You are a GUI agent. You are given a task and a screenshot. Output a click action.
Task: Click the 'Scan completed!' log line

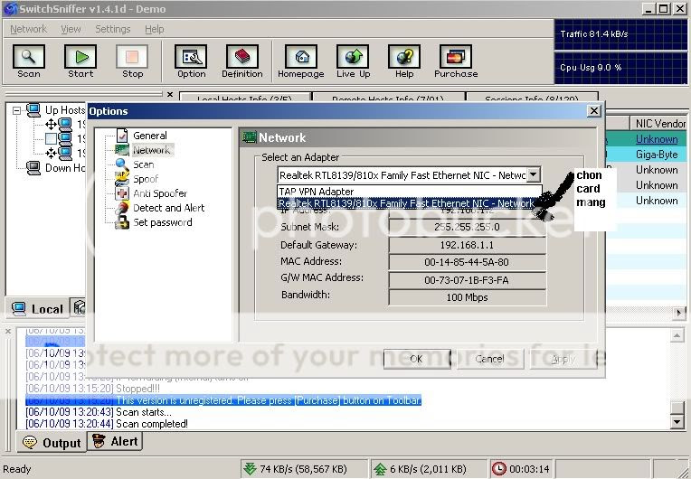tap(107, 424)
